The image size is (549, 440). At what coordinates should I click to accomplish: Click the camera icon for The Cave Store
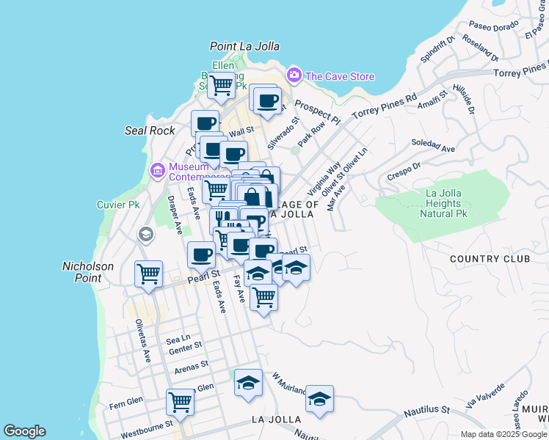pos(294,76)
